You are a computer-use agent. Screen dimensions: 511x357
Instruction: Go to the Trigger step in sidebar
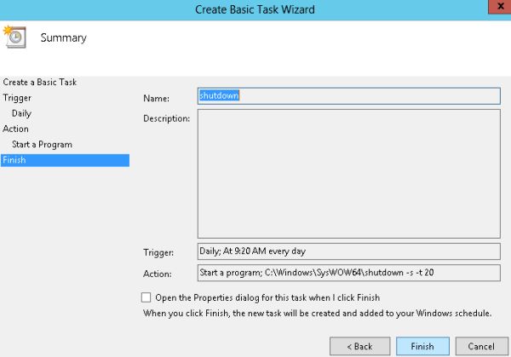17,98
